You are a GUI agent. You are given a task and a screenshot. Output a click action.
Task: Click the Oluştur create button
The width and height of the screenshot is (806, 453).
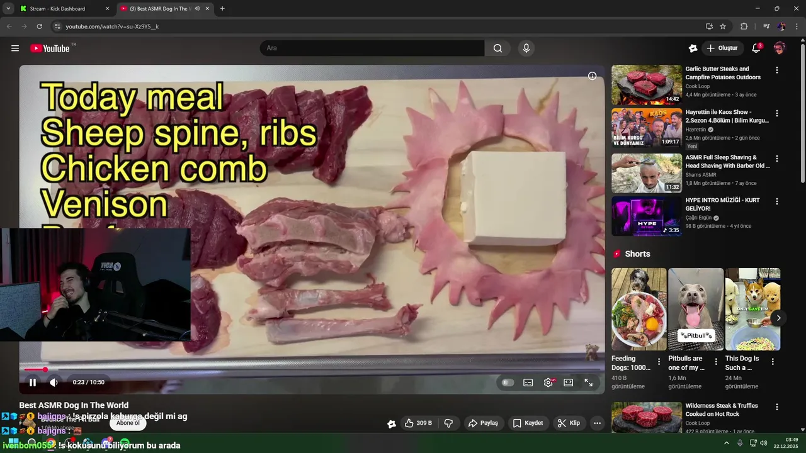[x=723, y=48]
